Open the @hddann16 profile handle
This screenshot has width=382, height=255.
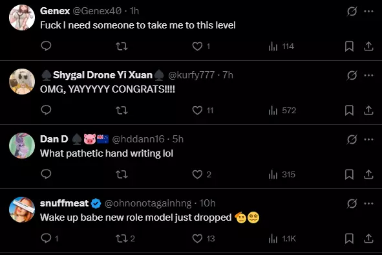pyautogui.click(x=138, y=139)
